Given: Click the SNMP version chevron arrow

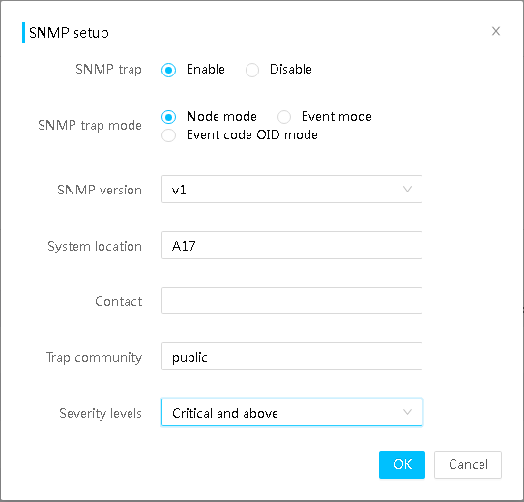Looking at the screenshot, I should [x=407, y=189].
